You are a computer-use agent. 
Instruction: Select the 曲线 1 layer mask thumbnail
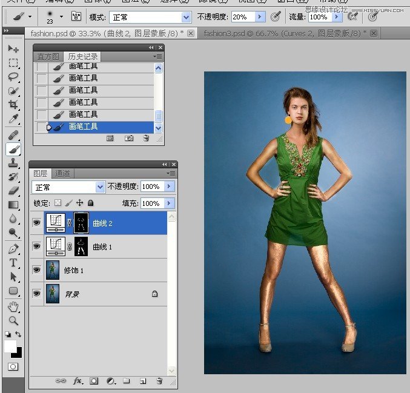pyautogui.click(x=81, y=246)
